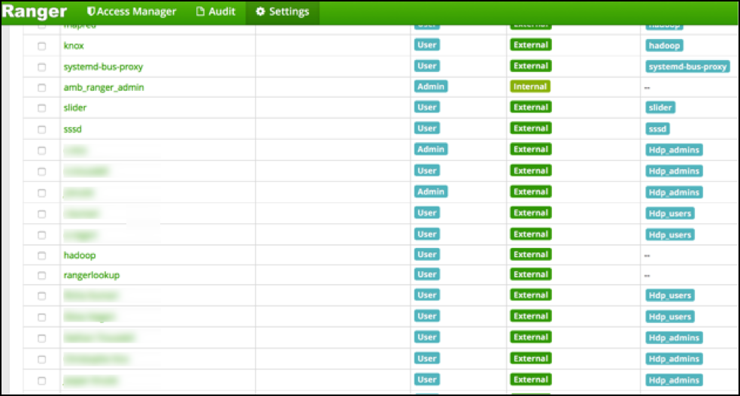Click the shield icon beside Access Manager
This screenshot has height=396, width=740.
91,12
